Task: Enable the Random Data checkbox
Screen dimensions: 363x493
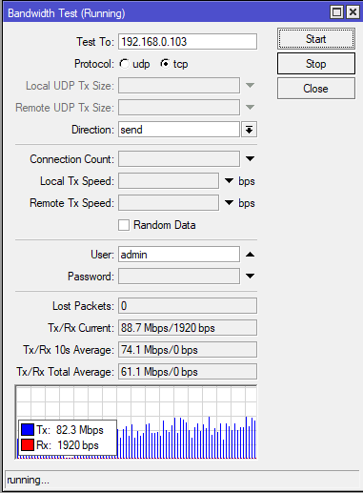Action: click(124, 225)
